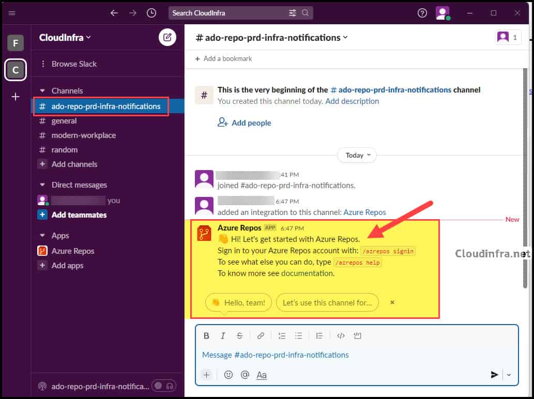Compose a new message
Viewport: 534px width, 399px height.
click(167, 37)
